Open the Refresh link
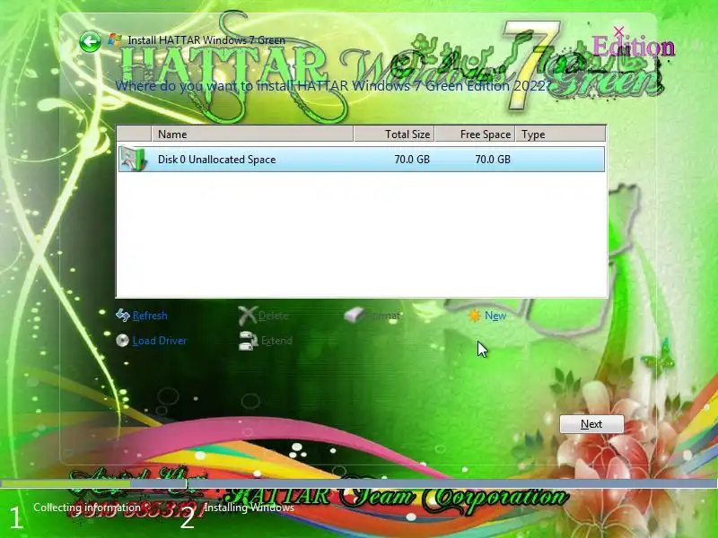The height and width of the screenshot is (538, 718). coord(150,316)
